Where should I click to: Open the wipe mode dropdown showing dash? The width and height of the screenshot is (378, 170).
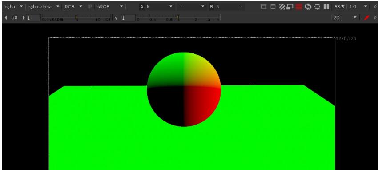pyautogui.click(x=192, y=7)
